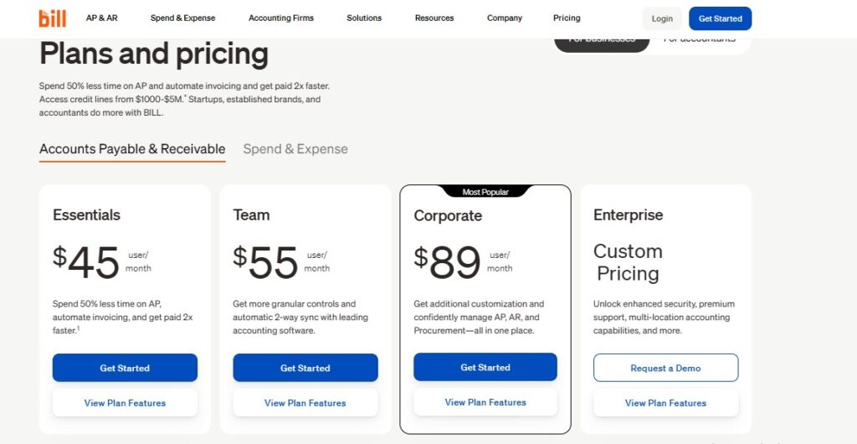857x444 pixels.
Task: Click the Login button
Action: pyautogui.click(x=662, y=18)
